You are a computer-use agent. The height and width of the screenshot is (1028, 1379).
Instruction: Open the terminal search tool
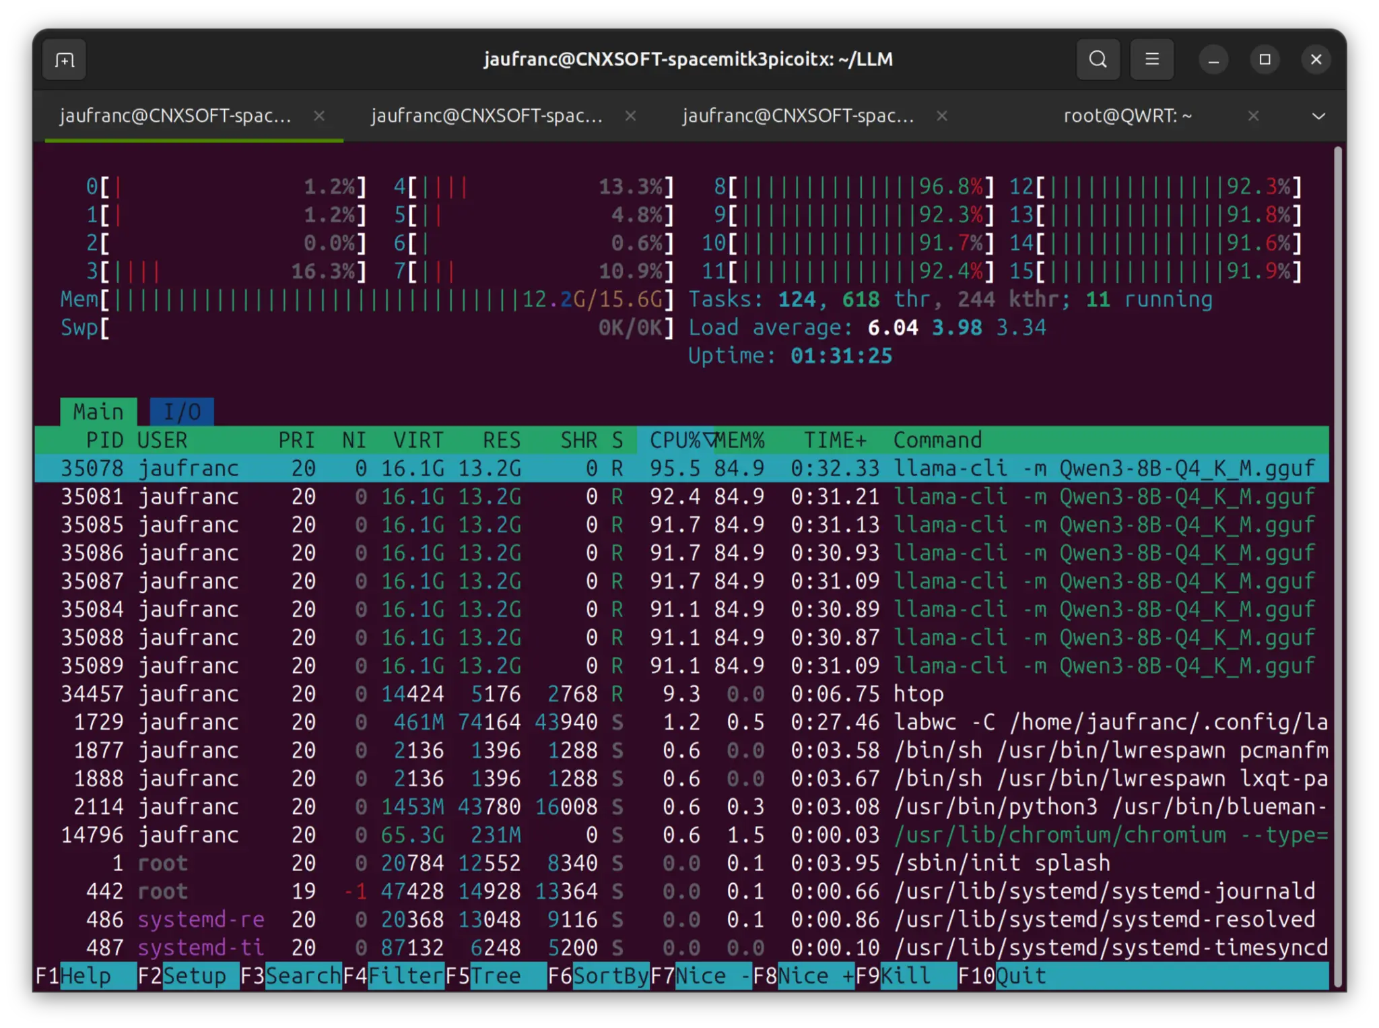click(x=1098, y=59)
